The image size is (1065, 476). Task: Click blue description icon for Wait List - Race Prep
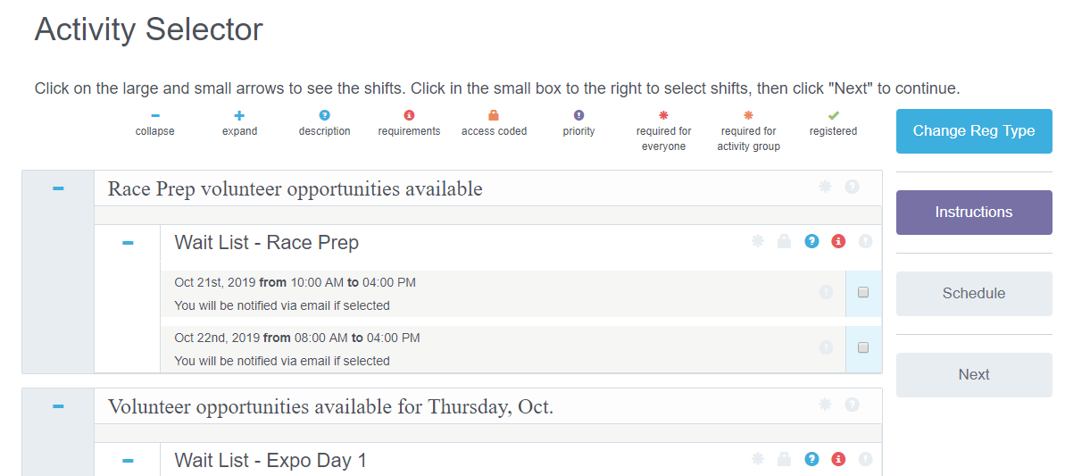click(811, 241)
